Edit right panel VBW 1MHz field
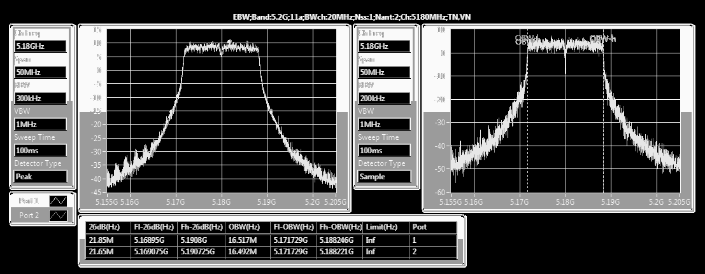 pyautogui.click(x=385, y=125)
